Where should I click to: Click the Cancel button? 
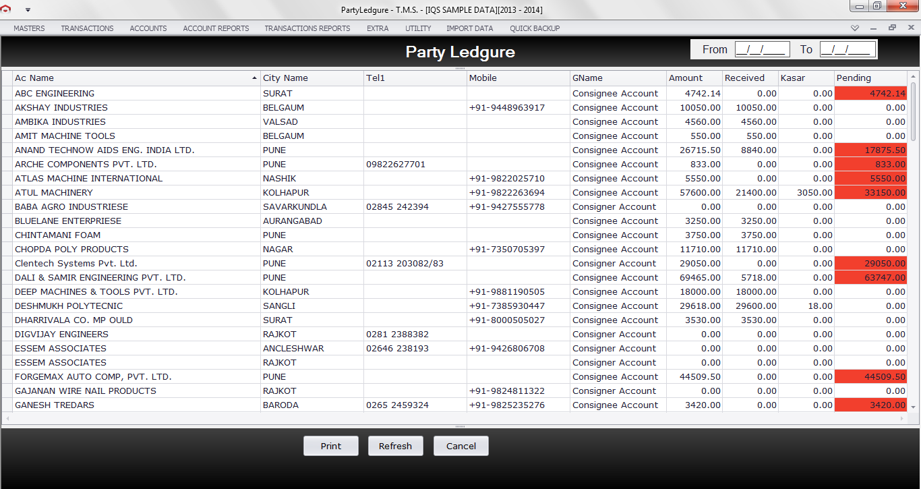pyautogui.click(x=461, y=446)
